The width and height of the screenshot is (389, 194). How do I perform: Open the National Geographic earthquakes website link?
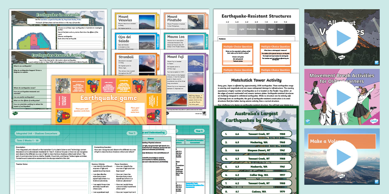66,62
